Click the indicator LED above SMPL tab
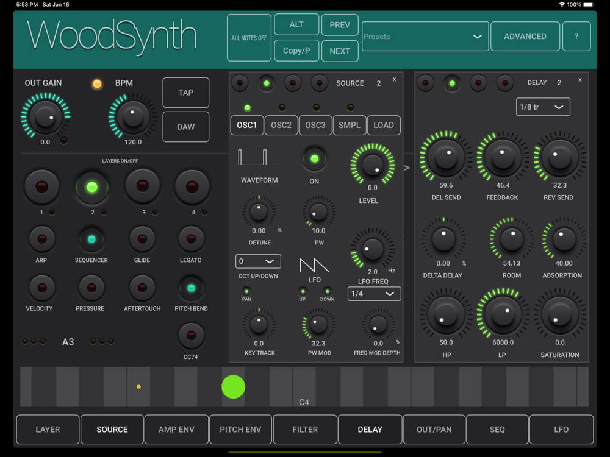Screen dimensions: 610x457 pyautogui.click(x=350, y=107)
